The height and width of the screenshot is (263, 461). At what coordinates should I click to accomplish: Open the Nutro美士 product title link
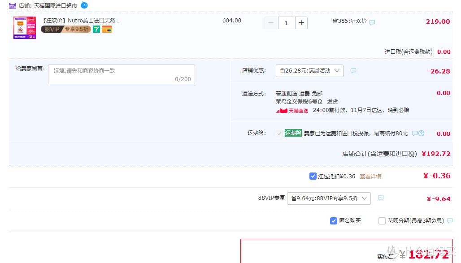(x=81, y=21)
